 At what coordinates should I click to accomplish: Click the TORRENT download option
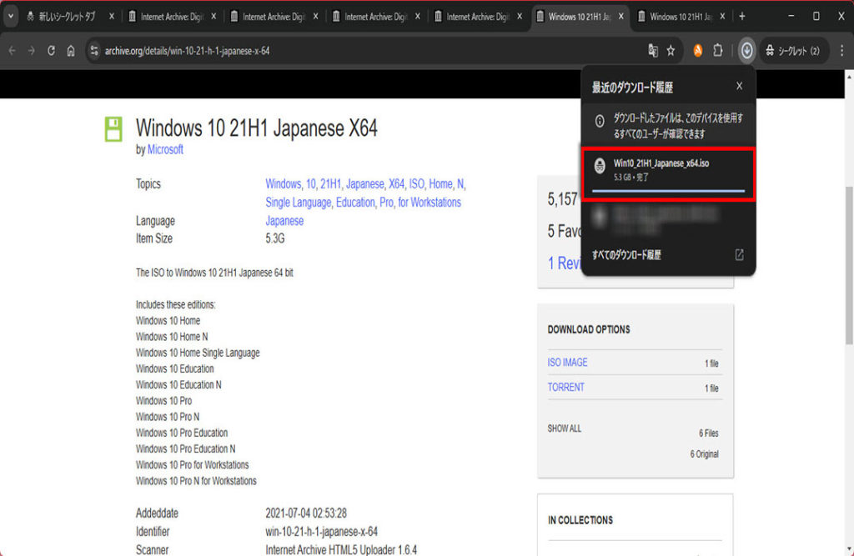point(565,388)
